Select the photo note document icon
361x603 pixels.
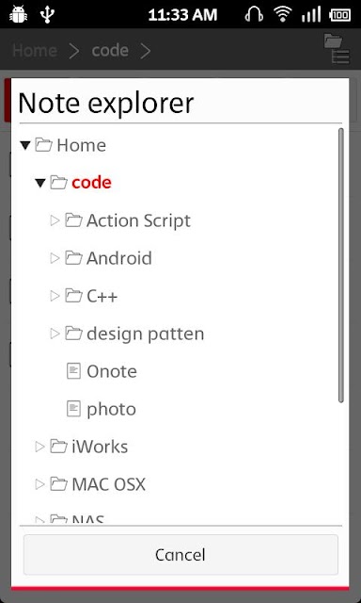(73, 409)
